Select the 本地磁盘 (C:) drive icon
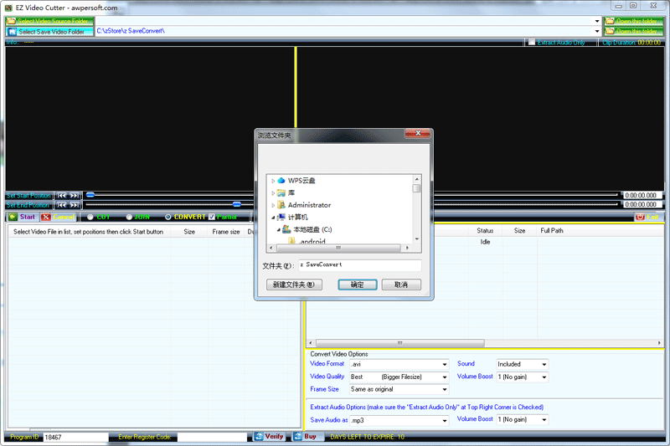This screenshot has width=670, height=446. click(286, 229)
